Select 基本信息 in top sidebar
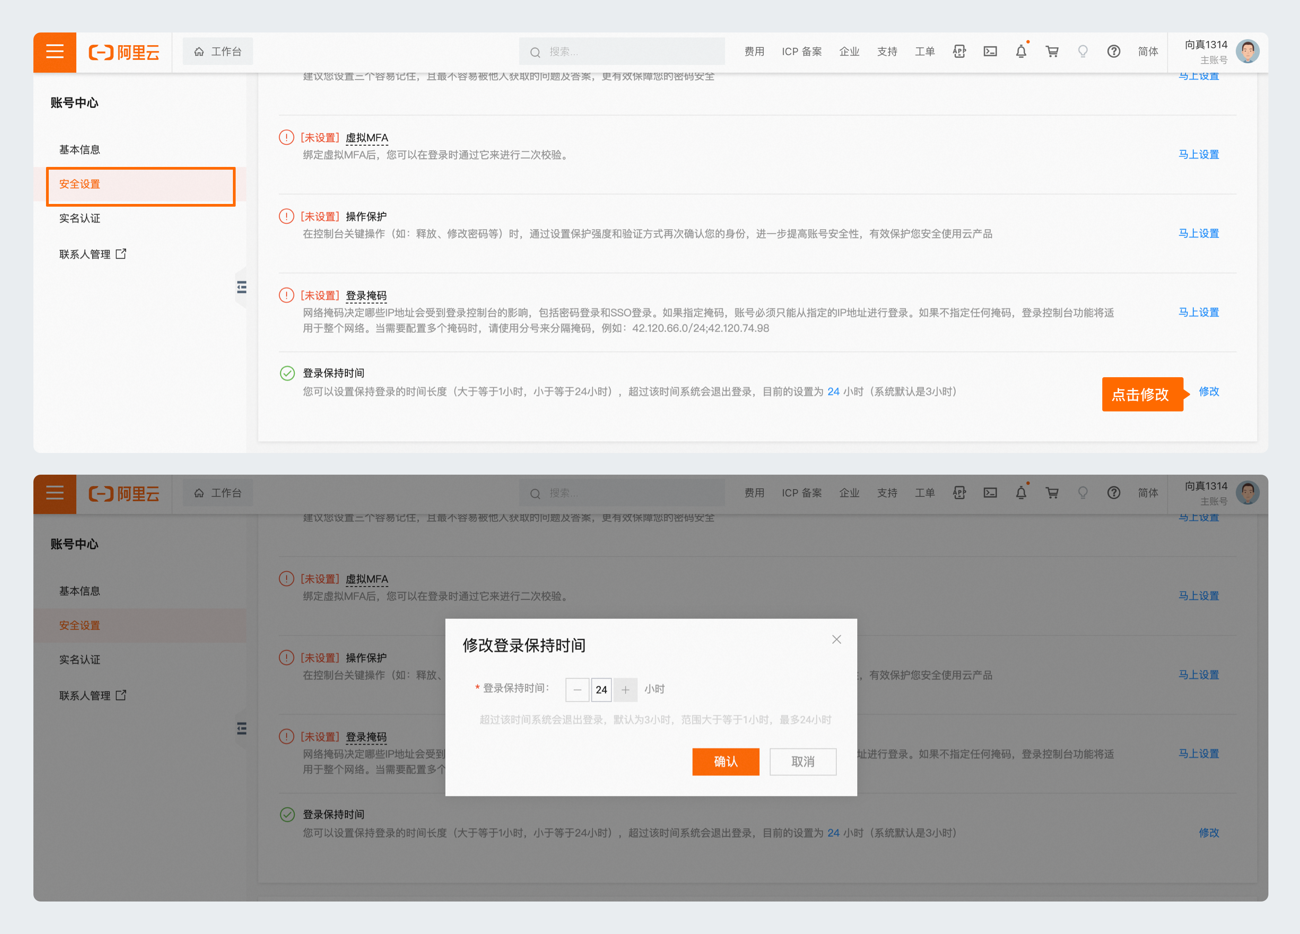The height and width of the screenshot is (934, 1300). [80, 149]
